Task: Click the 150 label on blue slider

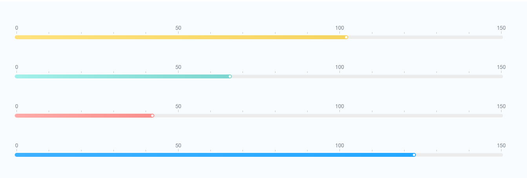Action: coord(501,145)
